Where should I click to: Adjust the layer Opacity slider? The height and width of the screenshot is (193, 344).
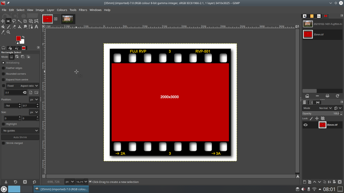pos(321,113)
